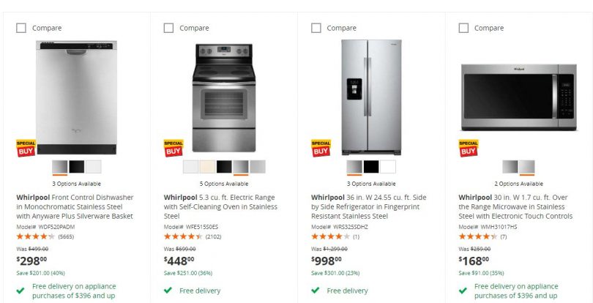Click Special Buy badge on the dishwasher
Viewport: 593px width, 303px height.
[x=26, y=148]
